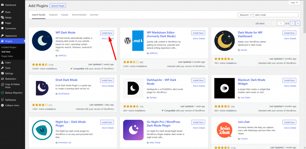Click the Dark Mode for WP Dashboard icon

tap(225, 41)
